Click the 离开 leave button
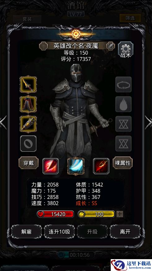This screenshot has width=152, height=271. [x=125, y=232]
